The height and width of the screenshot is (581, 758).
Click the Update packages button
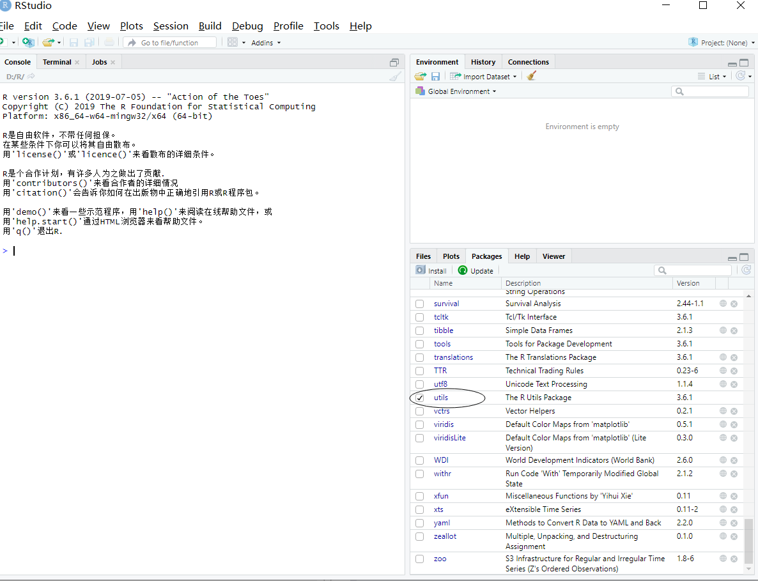(x=476, y=270)
